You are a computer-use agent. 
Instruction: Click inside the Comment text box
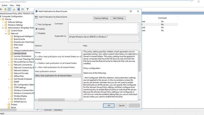103,28
